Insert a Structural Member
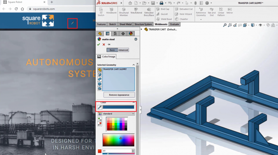This screenshot has width=278, height=155. (124, 12)
